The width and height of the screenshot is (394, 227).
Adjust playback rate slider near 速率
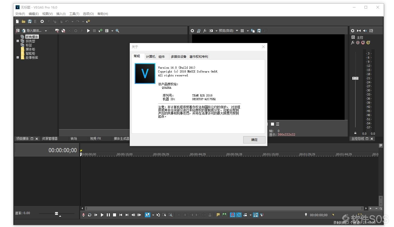point(56,213)
